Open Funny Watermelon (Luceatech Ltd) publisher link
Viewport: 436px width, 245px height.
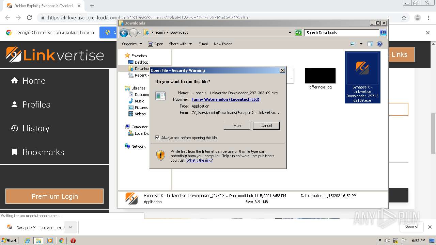(x=225, y=99)
